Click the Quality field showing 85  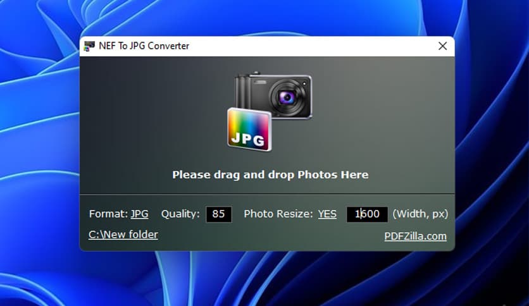coord(218,214)
